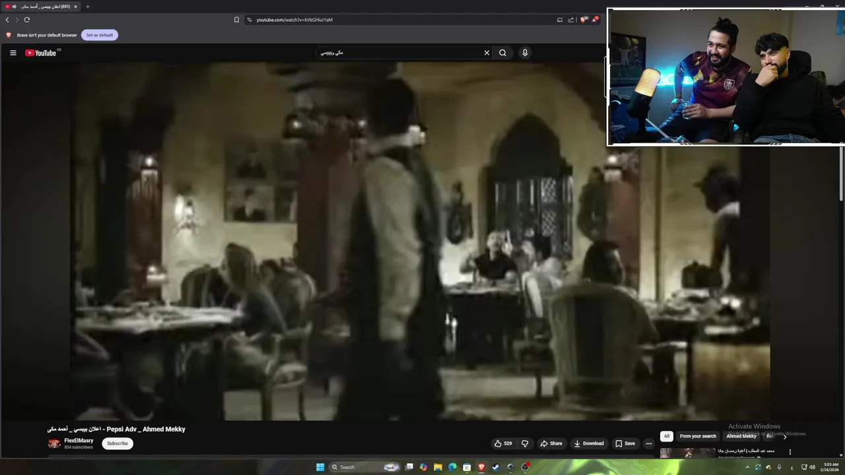Open a new browser tab
The width and height of the screenshot is (845, 475).
(x=87, y=7)
